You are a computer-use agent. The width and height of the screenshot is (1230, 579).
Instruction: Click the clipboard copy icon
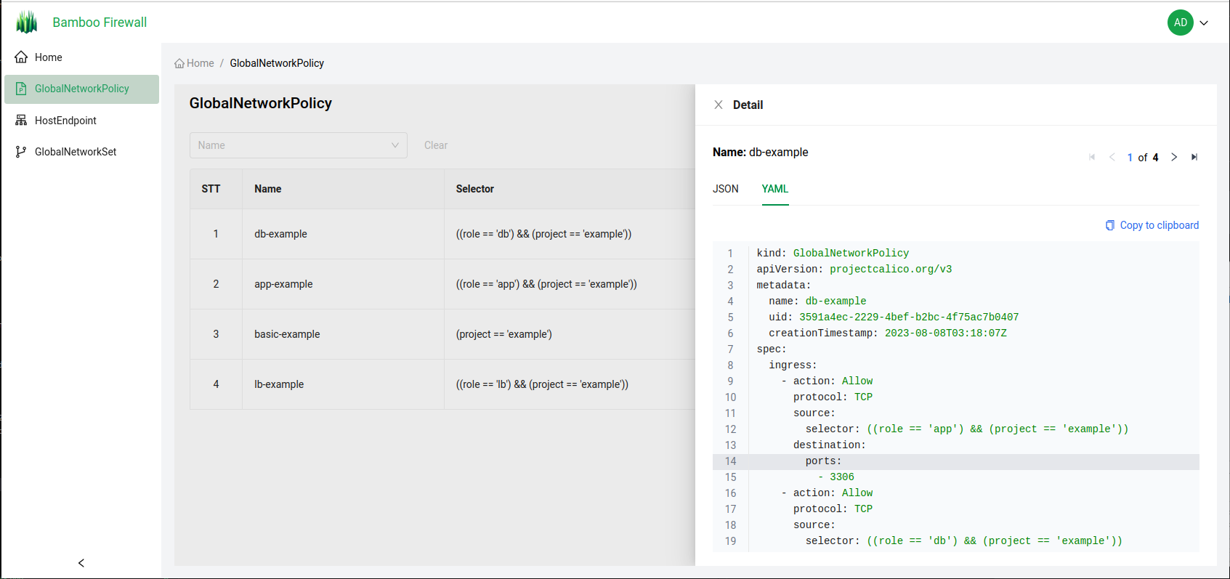pyautogui.click(x=1110, y=225)
